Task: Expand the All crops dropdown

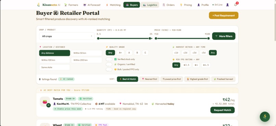Action: pyautogui.click(x=67, y=36)
